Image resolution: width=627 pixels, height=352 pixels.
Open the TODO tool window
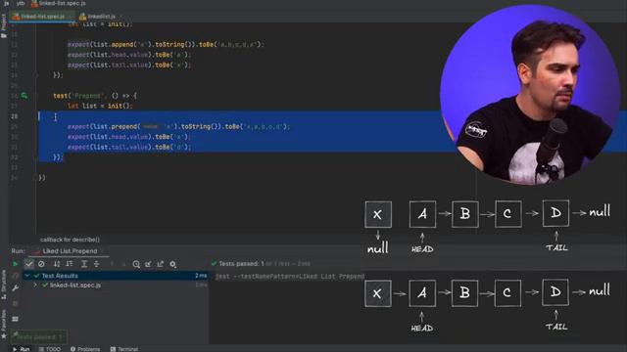(50, 349)
